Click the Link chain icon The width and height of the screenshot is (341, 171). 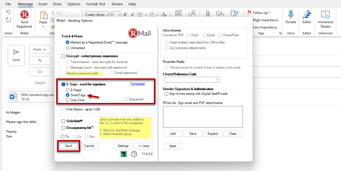(x=220, y=15)
